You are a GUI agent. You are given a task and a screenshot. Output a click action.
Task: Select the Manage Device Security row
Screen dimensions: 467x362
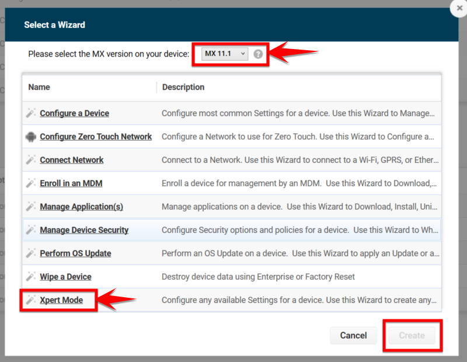pos(84,229)
